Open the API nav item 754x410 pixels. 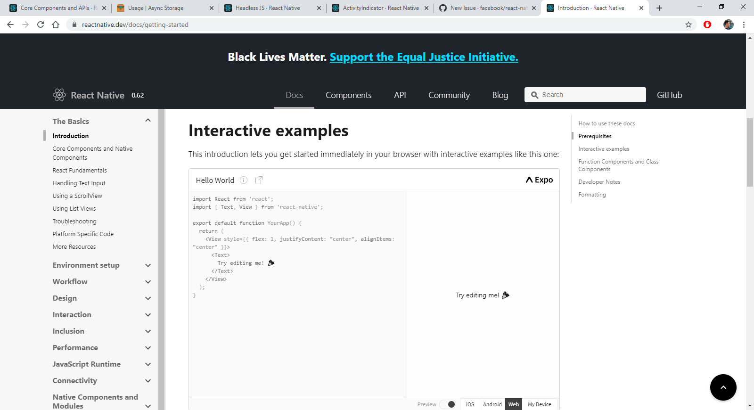pyautogui.click(x=400, y=95)
